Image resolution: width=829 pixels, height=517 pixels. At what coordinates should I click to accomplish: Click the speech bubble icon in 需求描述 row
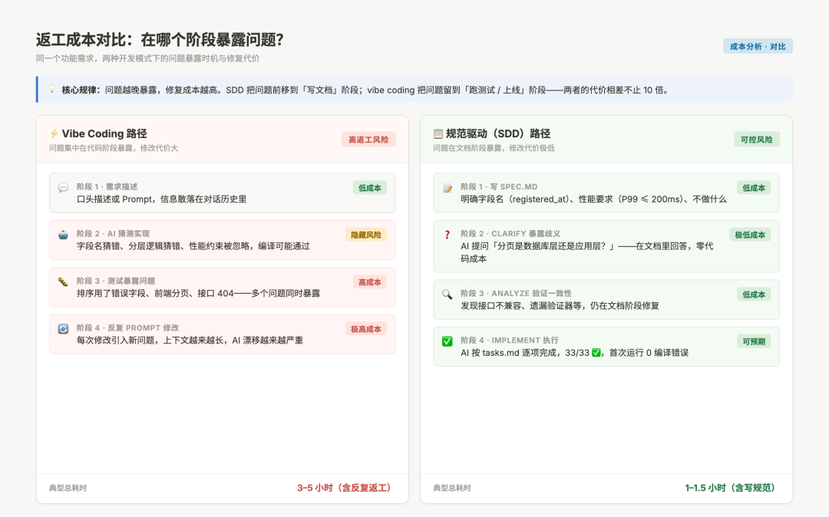(63, 187)
